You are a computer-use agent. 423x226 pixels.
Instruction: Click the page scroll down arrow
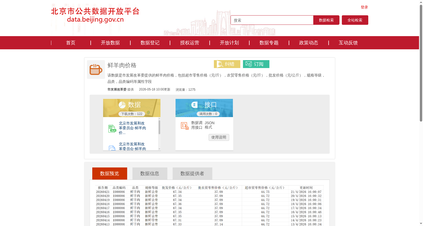point(421,224)
